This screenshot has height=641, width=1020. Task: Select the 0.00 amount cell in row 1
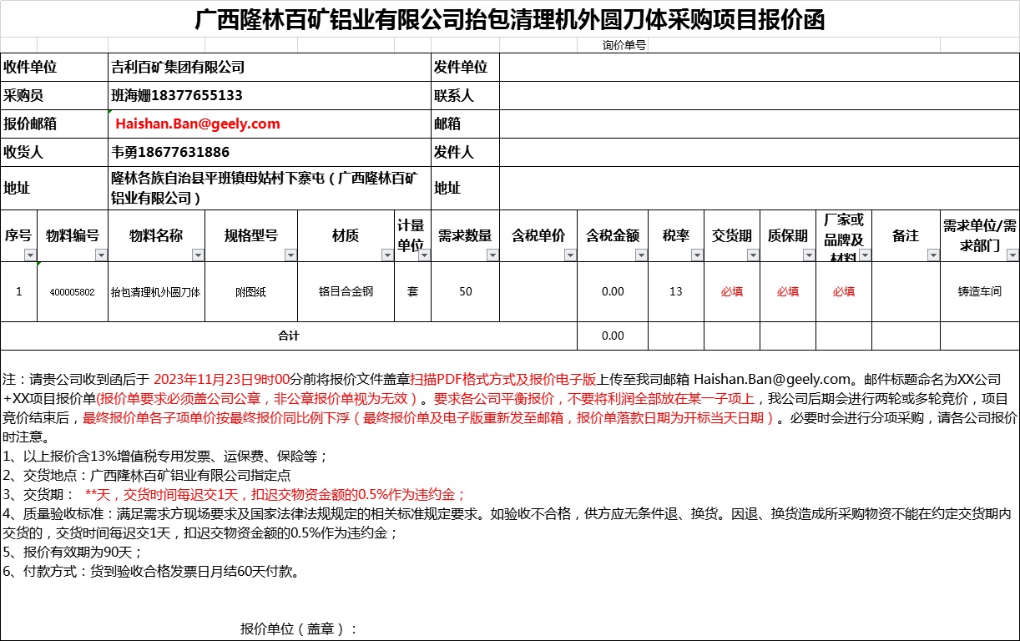point(613,291)
